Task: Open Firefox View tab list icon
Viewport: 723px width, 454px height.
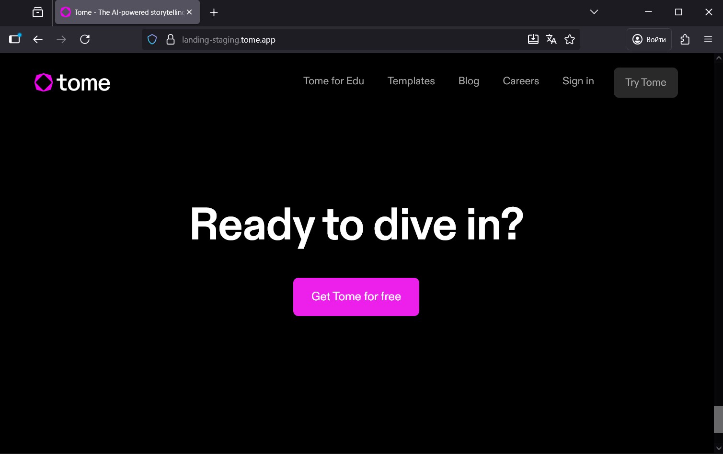Action: pyautogui.click(x=38, y=12)
